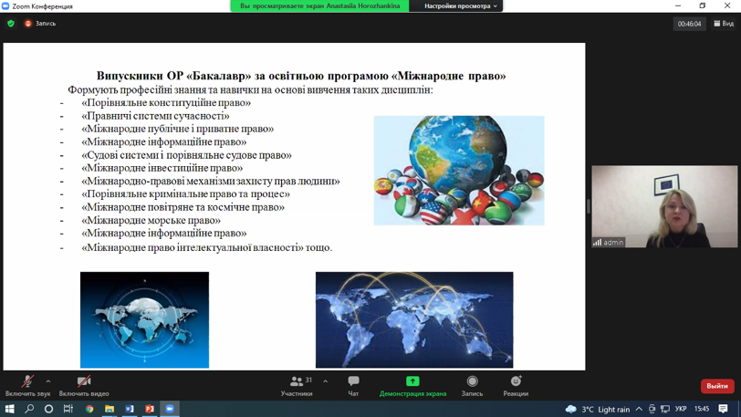Open Реакции reactions menu

click(516, 385)
